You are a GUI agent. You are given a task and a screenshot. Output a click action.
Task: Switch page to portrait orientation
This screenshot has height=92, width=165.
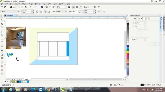(x=37, y=11)
